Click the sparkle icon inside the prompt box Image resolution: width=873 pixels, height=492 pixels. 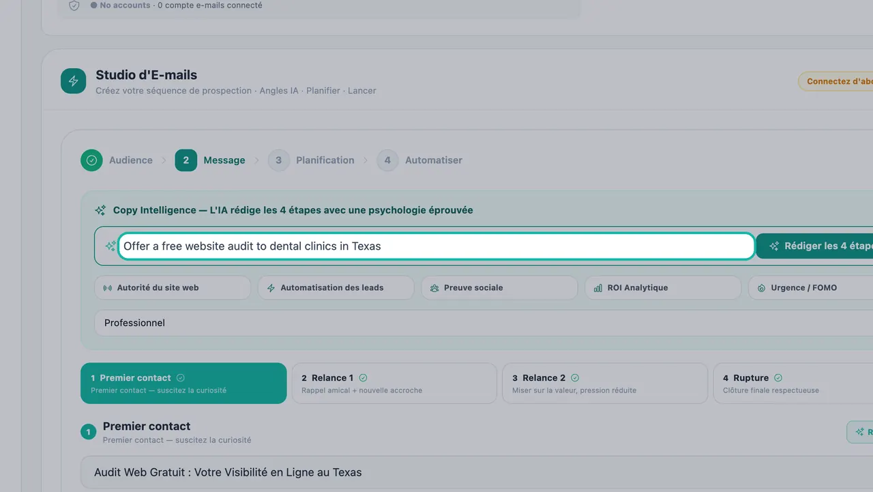(x=110, y=246)
